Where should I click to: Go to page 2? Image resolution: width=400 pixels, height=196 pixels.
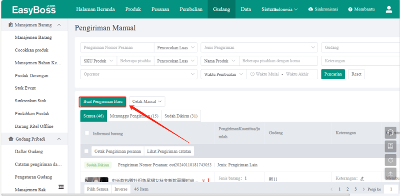347,189
